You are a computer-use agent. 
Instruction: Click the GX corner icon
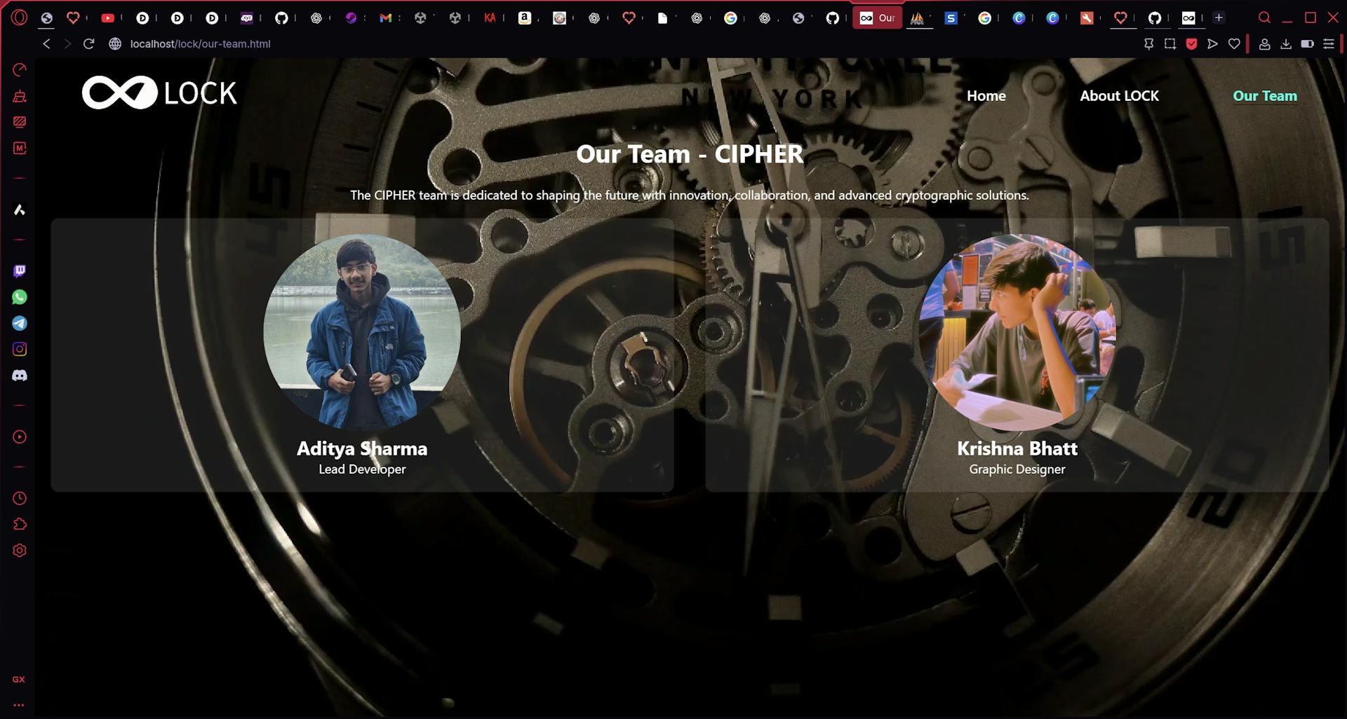point(19,679)
